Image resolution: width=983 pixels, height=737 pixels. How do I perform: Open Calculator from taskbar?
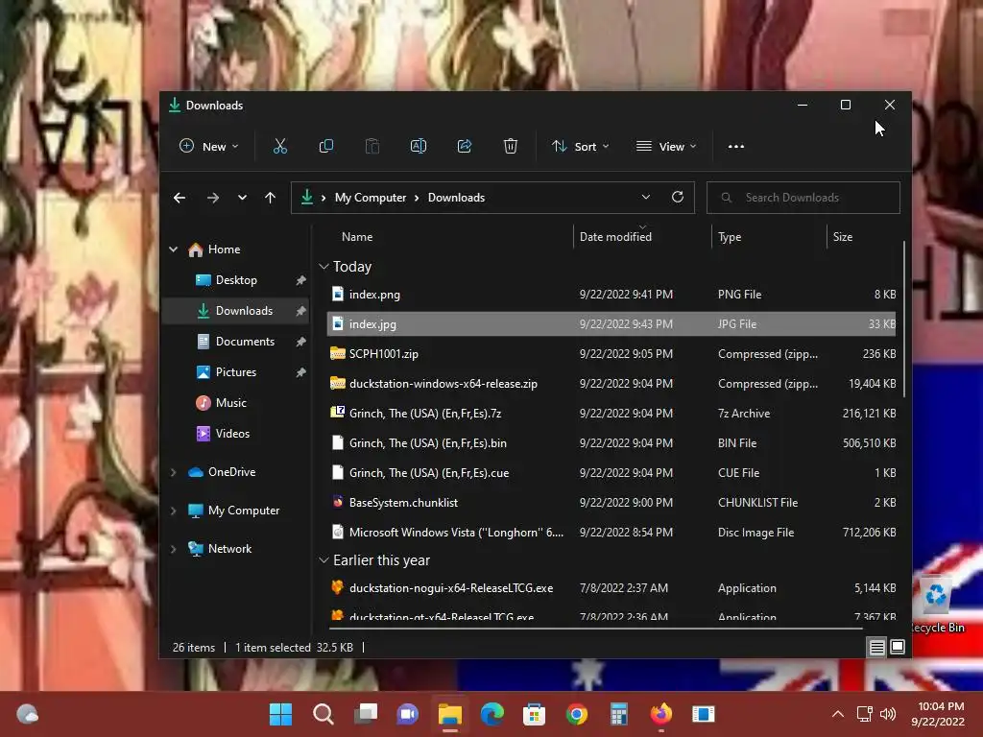pyautogui.click(x=619, y=714)
